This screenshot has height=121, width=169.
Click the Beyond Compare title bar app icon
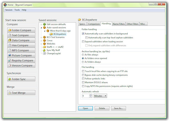click(5, 5)
